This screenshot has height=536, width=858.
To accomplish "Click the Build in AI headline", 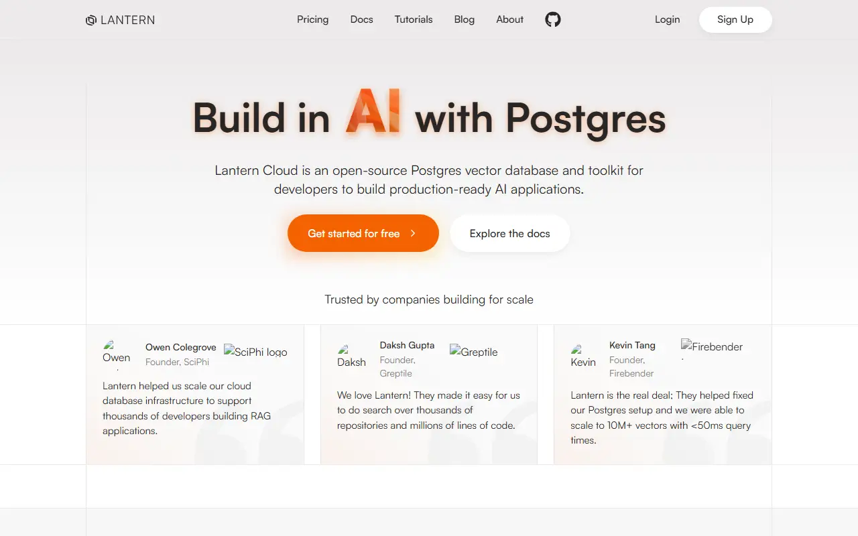I will click(x=429, y=115).
